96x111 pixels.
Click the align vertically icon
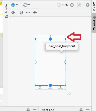[35, 13]
